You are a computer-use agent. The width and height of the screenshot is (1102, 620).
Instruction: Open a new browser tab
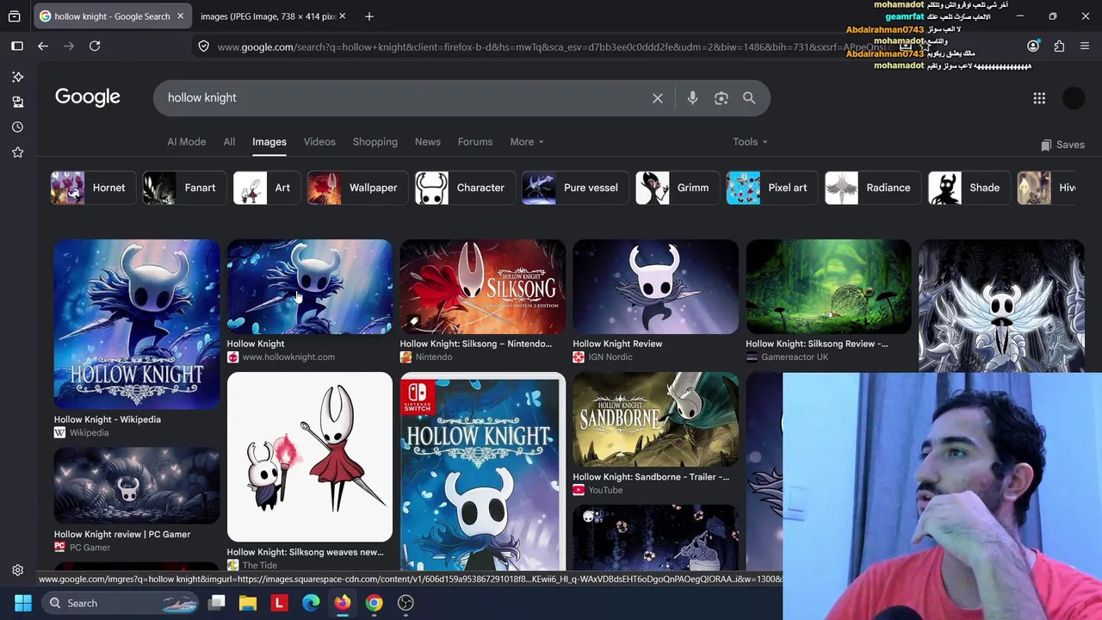click(369, 16)
